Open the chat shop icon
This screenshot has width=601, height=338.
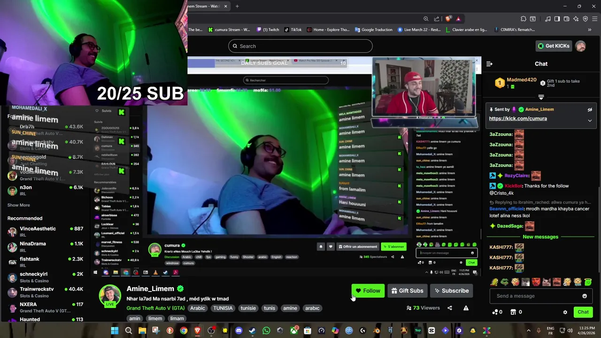click(x=514, y=312)
